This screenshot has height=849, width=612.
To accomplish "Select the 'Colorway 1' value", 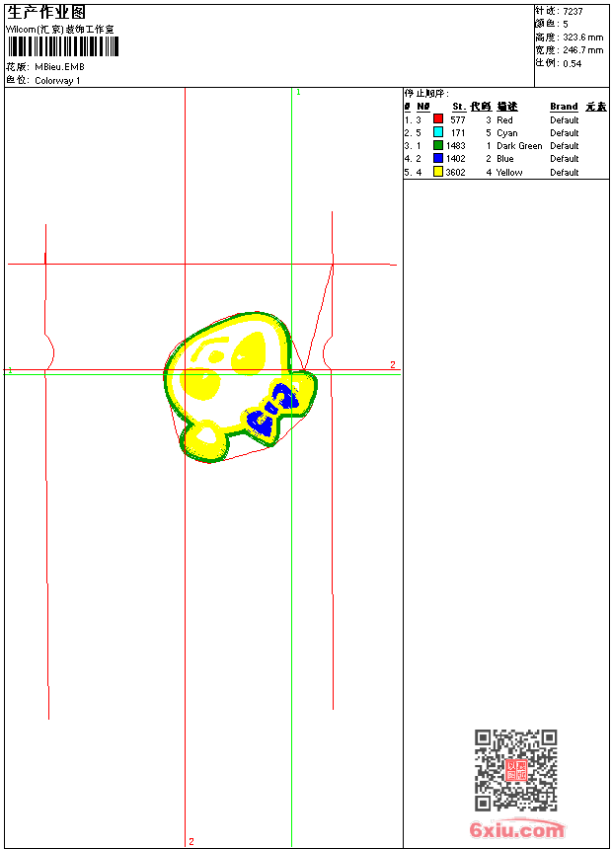I will pos(57,81).
